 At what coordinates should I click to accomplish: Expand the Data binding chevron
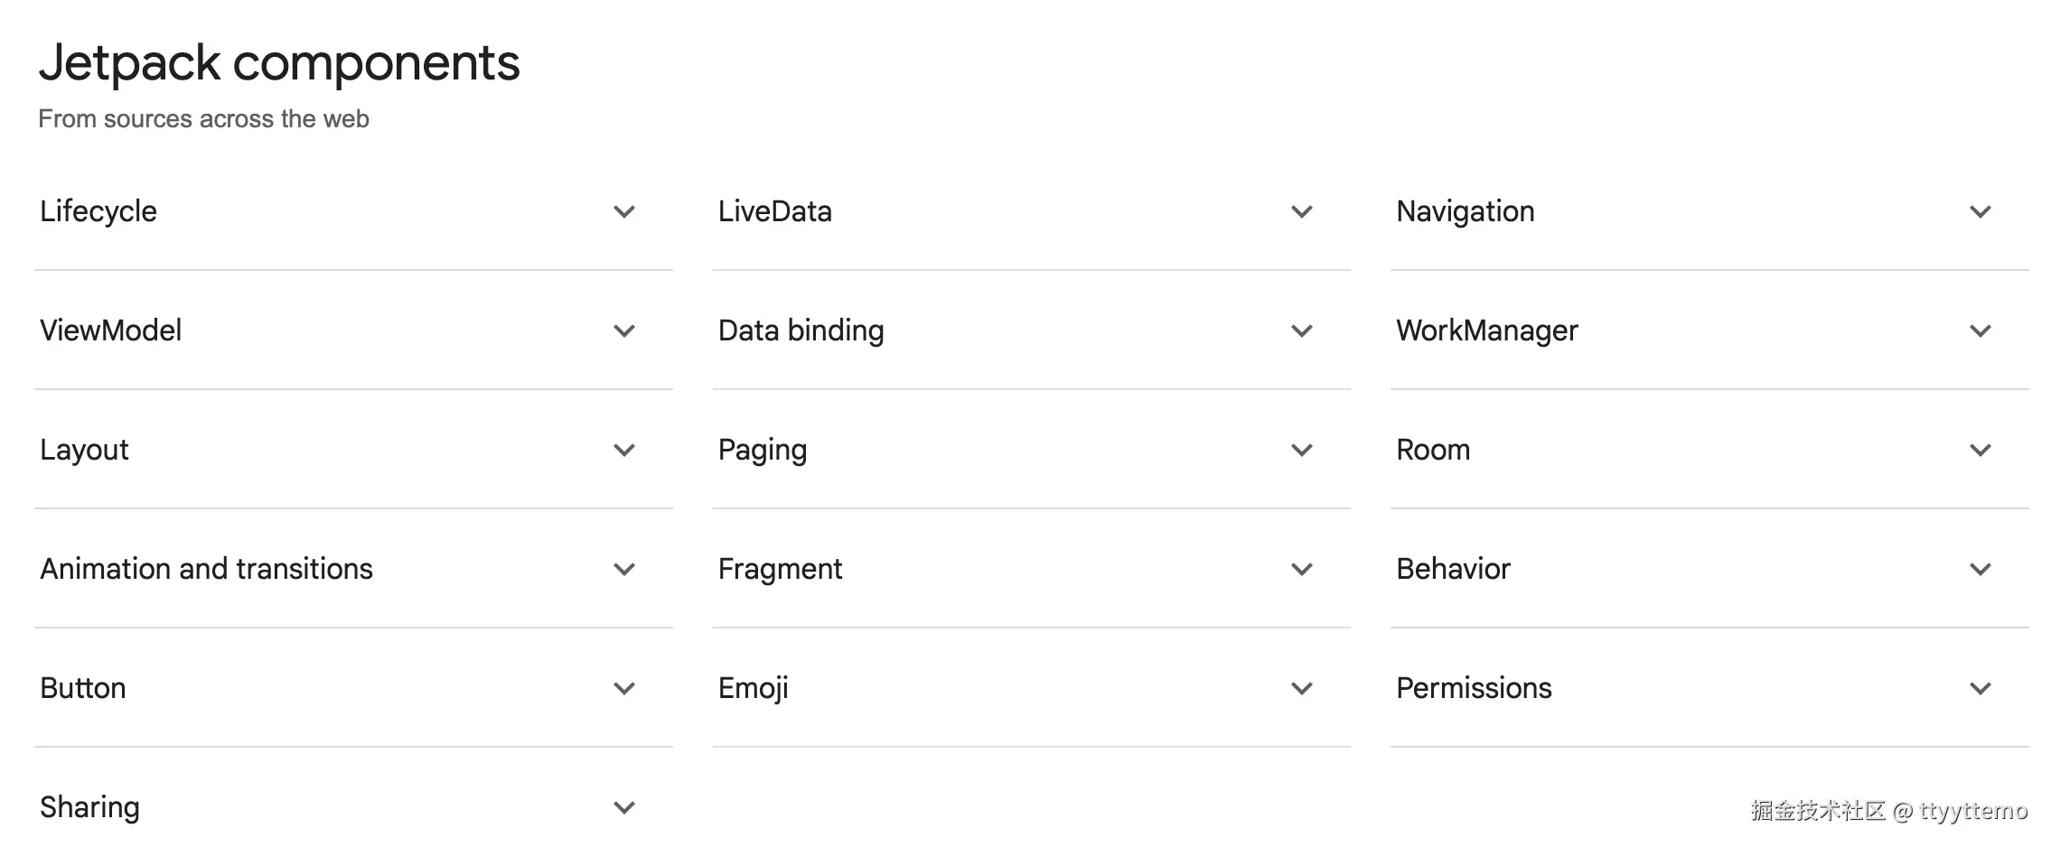(x=1302, y=331)
